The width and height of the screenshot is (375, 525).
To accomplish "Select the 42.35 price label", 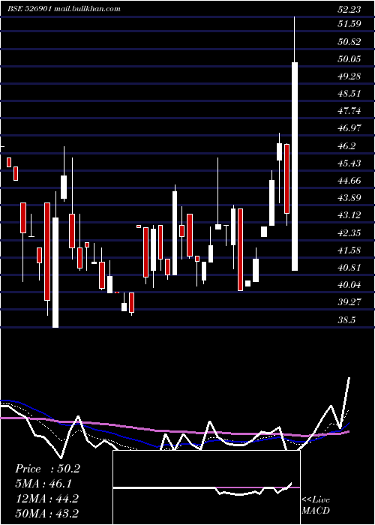I will tap(349, 232).
